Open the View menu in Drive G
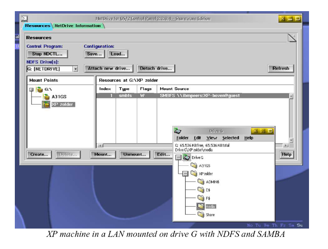 pyautogui.click(x=211, y=138)
